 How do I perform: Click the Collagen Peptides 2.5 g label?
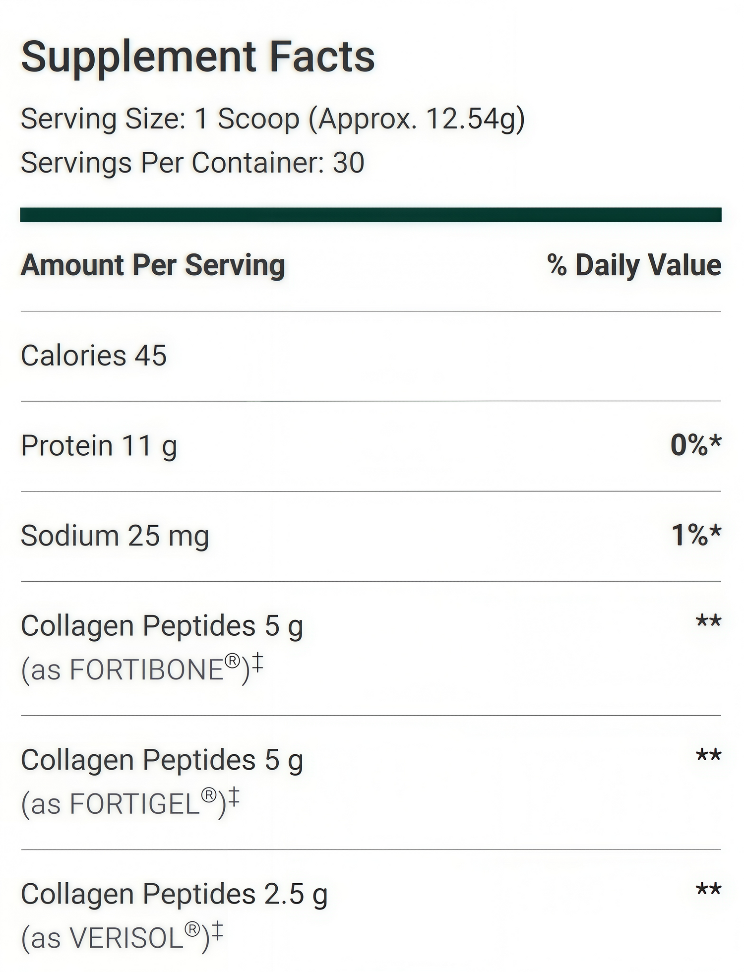(x=174, y=894)
